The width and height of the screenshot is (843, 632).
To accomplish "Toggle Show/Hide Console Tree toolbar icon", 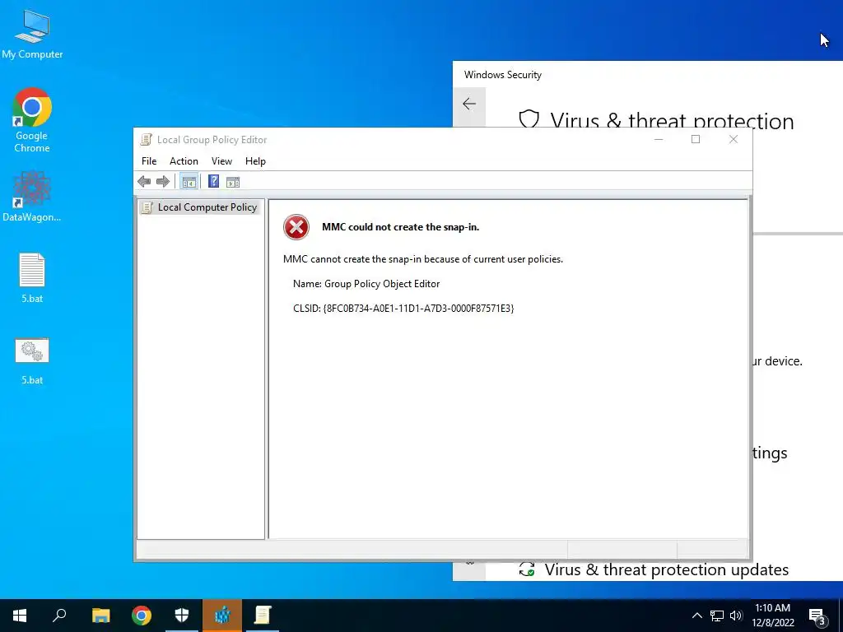I will [189, 182].
